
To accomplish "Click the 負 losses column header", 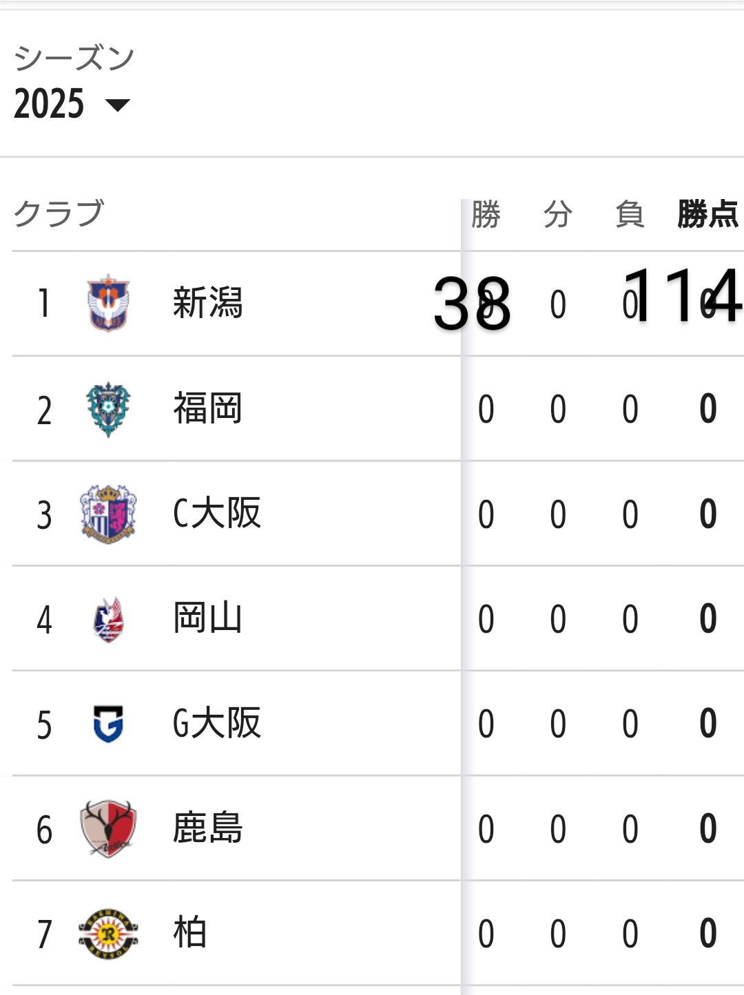I will pos(630,214).
